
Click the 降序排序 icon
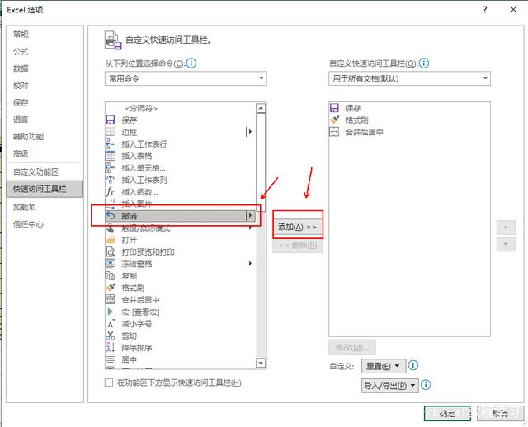tap(110, 347)
